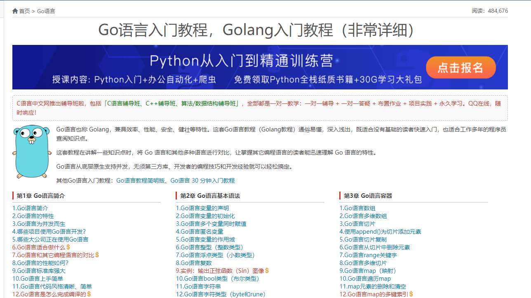This screenshot has width=531, height=298.
Task: Go to 首页 in the breadcrumb
Action: tap(24, 11)
